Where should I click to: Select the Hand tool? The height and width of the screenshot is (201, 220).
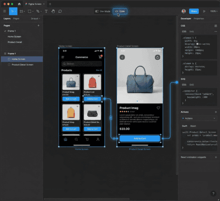tap(53, 11)
